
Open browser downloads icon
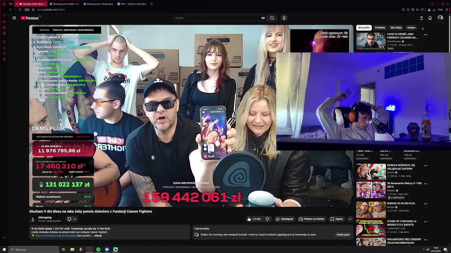[434, 9]
